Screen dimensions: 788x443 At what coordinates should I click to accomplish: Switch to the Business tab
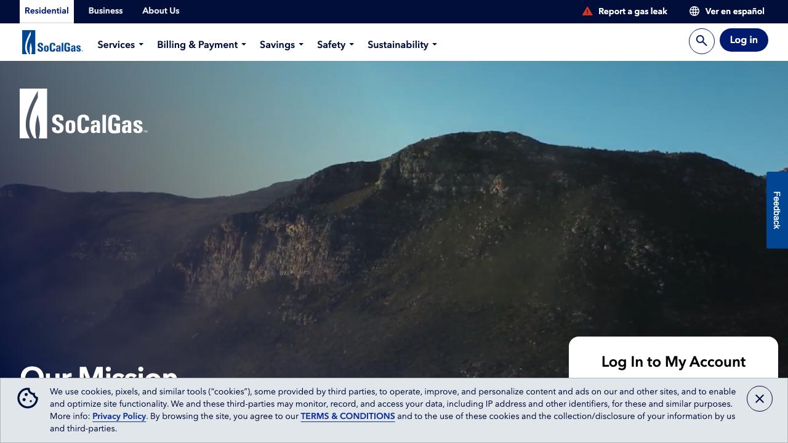click(x=105, y=11)
